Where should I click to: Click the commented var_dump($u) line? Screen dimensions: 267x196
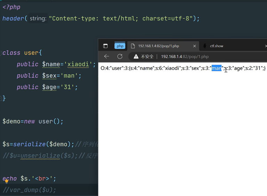(29, 190)
